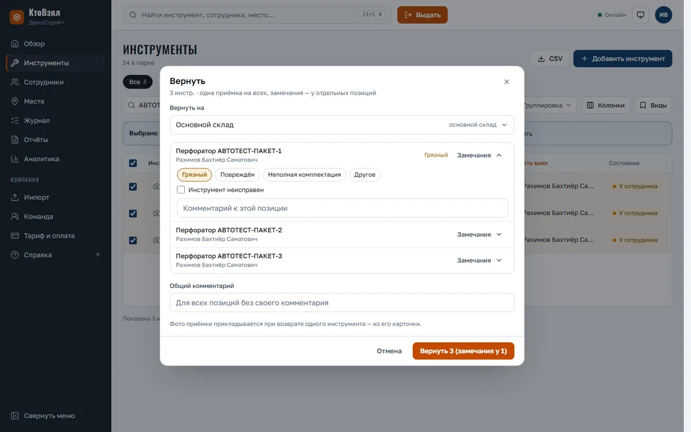Click first row У сотрудника status badge

pos(635,187)
